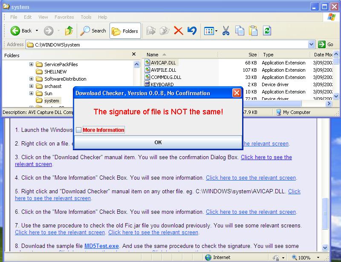The width and height of the screenshot is (341, 262).
Task: Click the Move To folder icon
Action: 151,31
